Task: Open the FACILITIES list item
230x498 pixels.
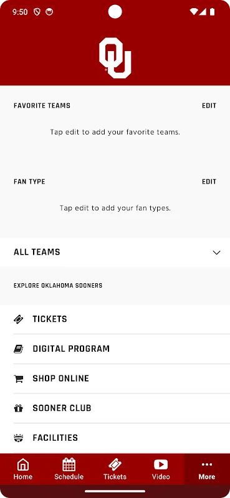Action: [x=122, y=438]
